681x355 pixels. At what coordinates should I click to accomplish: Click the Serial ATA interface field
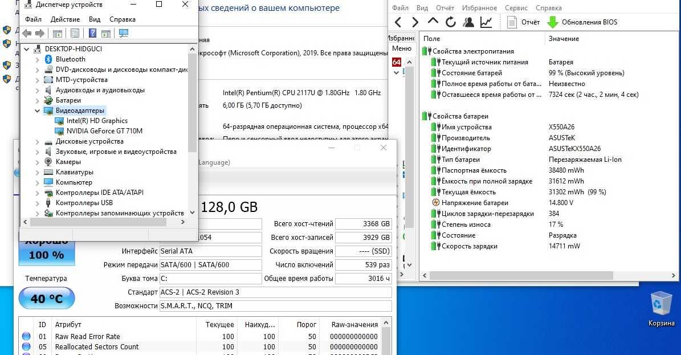click(211, 251)
